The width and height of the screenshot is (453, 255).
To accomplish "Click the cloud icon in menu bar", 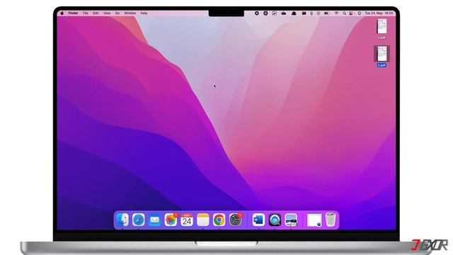I will click(x=284, y=13).
